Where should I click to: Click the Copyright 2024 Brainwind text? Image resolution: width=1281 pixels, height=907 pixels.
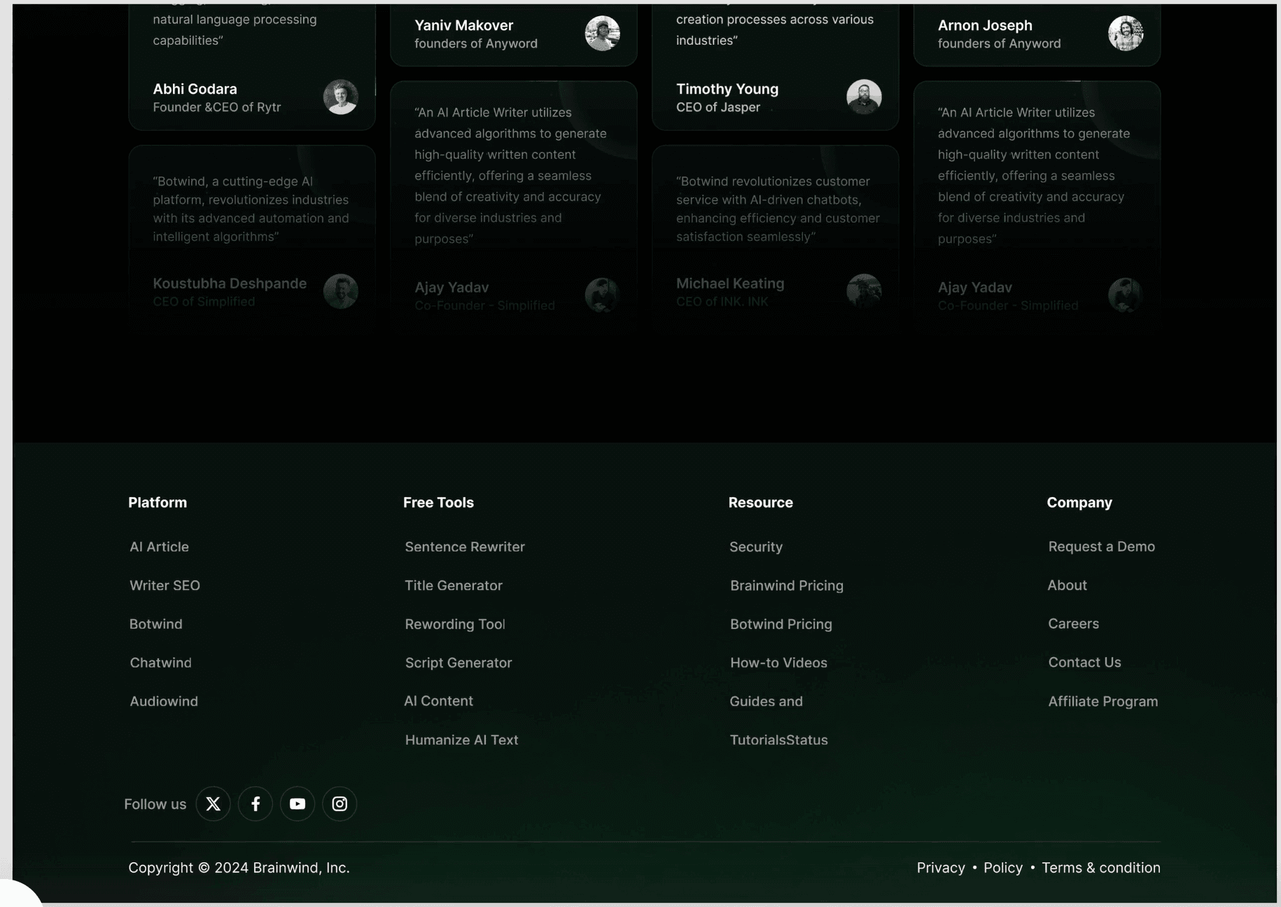pyautogui.click(x=239, y=867)
